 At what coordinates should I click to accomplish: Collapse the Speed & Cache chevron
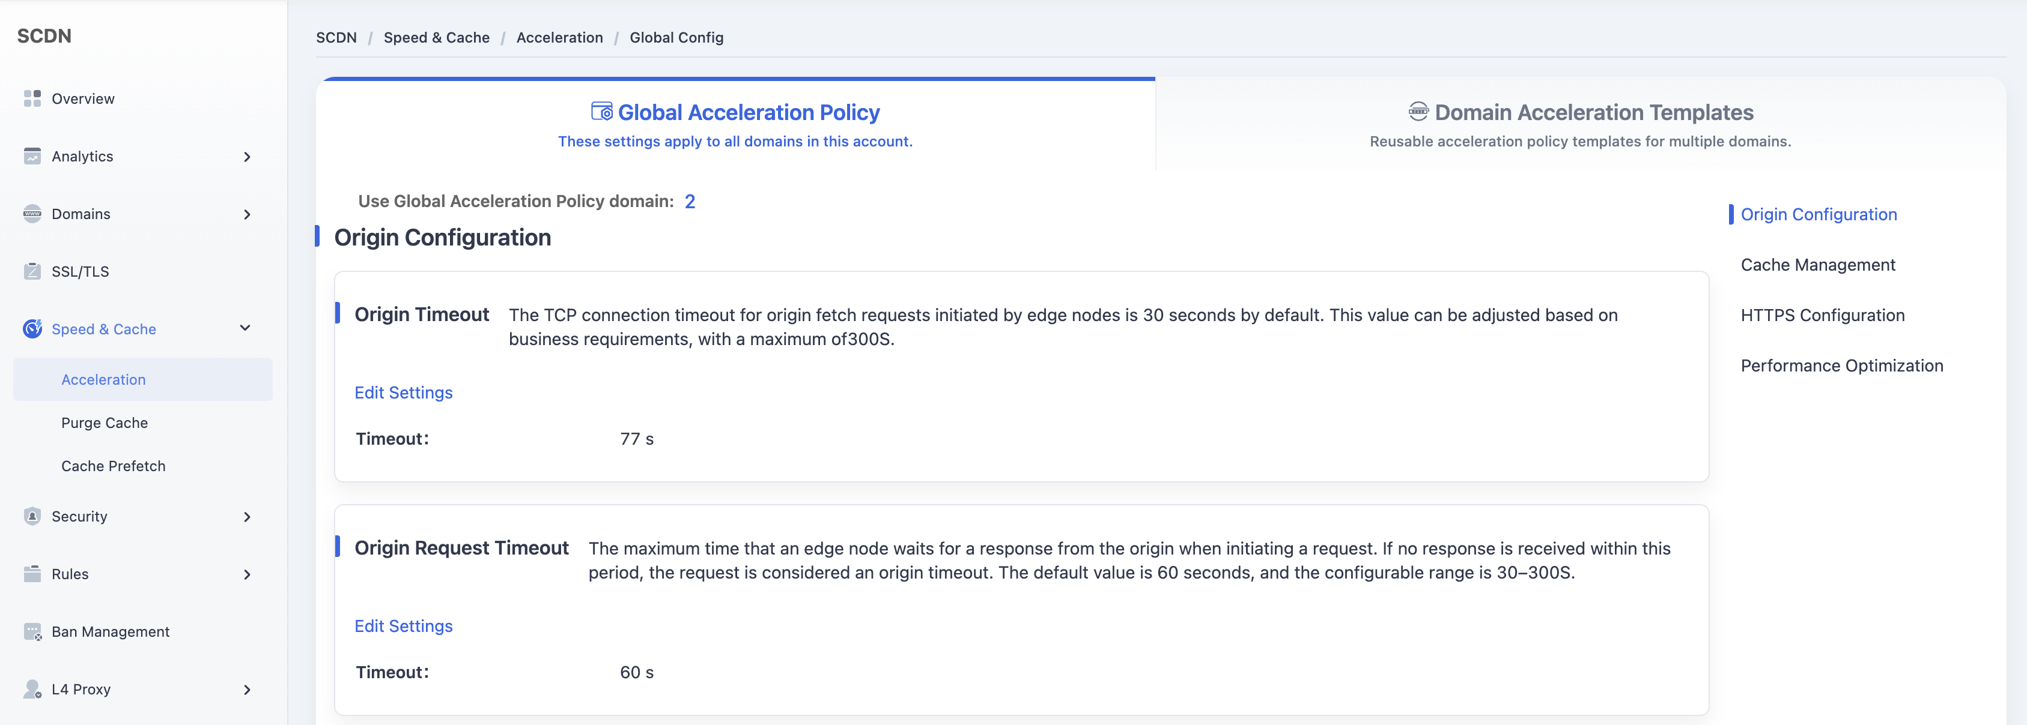coord(246,328)
